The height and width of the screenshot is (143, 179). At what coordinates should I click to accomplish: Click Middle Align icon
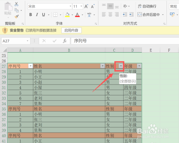tap(110, 6)
